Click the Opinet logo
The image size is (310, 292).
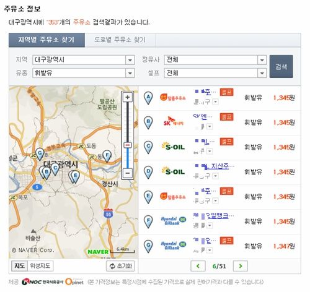click(74, 281)
